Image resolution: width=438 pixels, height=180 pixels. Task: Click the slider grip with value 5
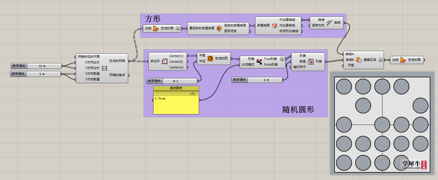coord(44,74)
